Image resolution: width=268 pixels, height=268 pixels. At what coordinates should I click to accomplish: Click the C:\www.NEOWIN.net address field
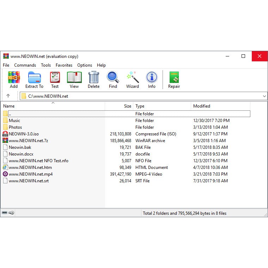141,96
